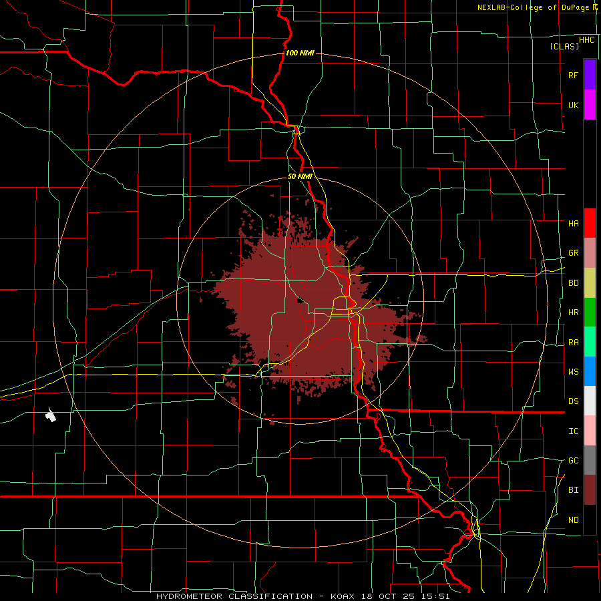Click the purple RF color swatch
The width and height of the screenshot is (601, 601).
590,75
